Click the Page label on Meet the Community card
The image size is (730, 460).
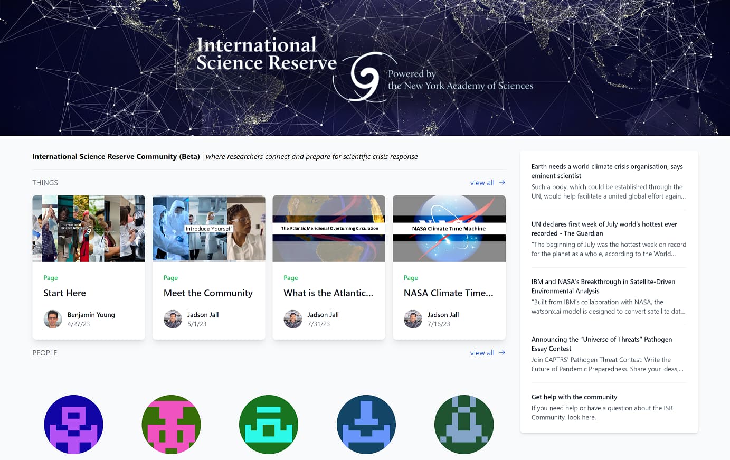pyautogui.click(x=170, y=278)
